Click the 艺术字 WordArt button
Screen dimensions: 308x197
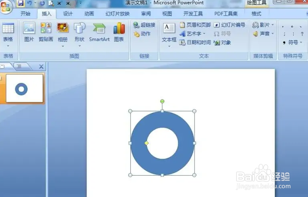[190, 34]
